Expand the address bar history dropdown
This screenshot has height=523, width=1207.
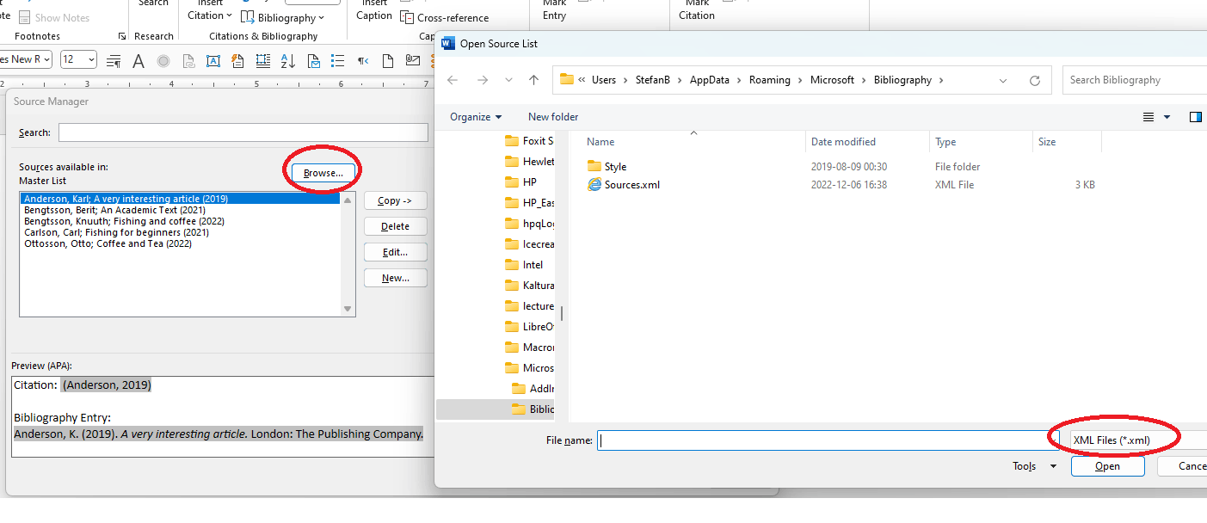pos(1003,80)
